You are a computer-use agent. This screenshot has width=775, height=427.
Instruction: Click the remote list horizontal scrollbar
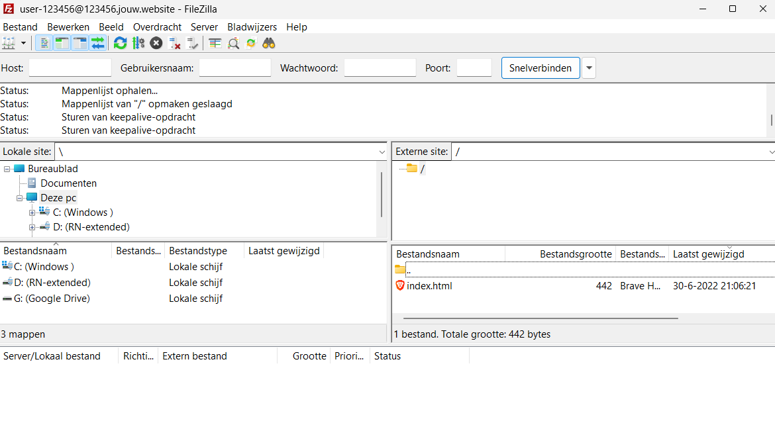[x=541, y=318]
